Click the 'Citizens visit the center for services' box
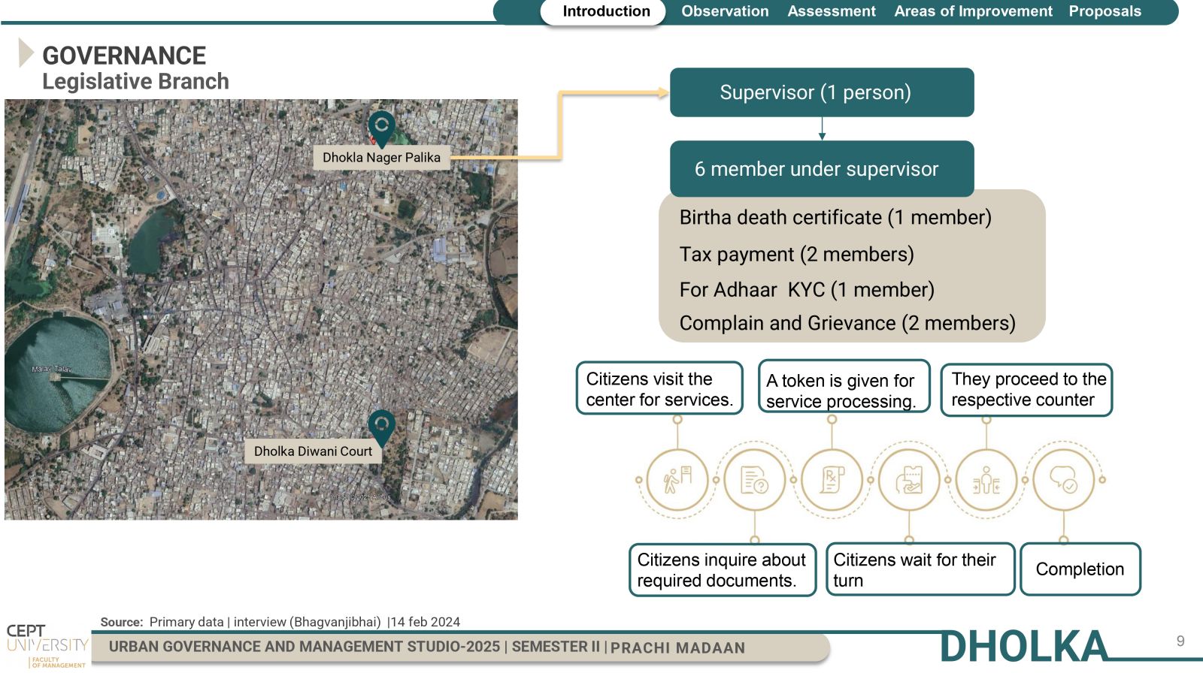This screenshot has height=676, width=1203. click(x=659, y=388)
